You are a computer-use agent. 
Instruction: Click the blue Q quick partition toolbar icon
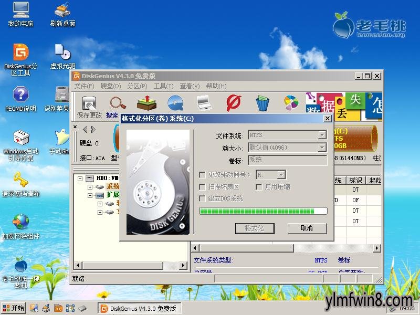(x=176, y=103)
